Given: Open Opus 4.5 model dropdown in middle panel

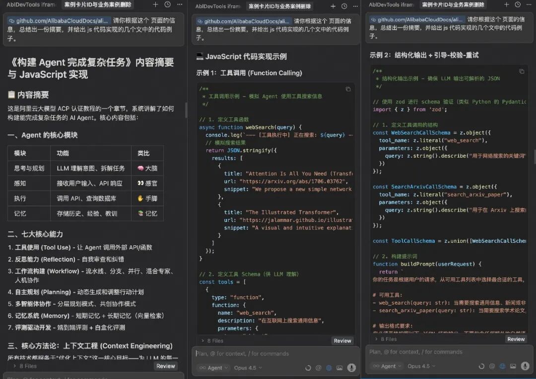Looking at the screenshot, I should pos(248,368).
